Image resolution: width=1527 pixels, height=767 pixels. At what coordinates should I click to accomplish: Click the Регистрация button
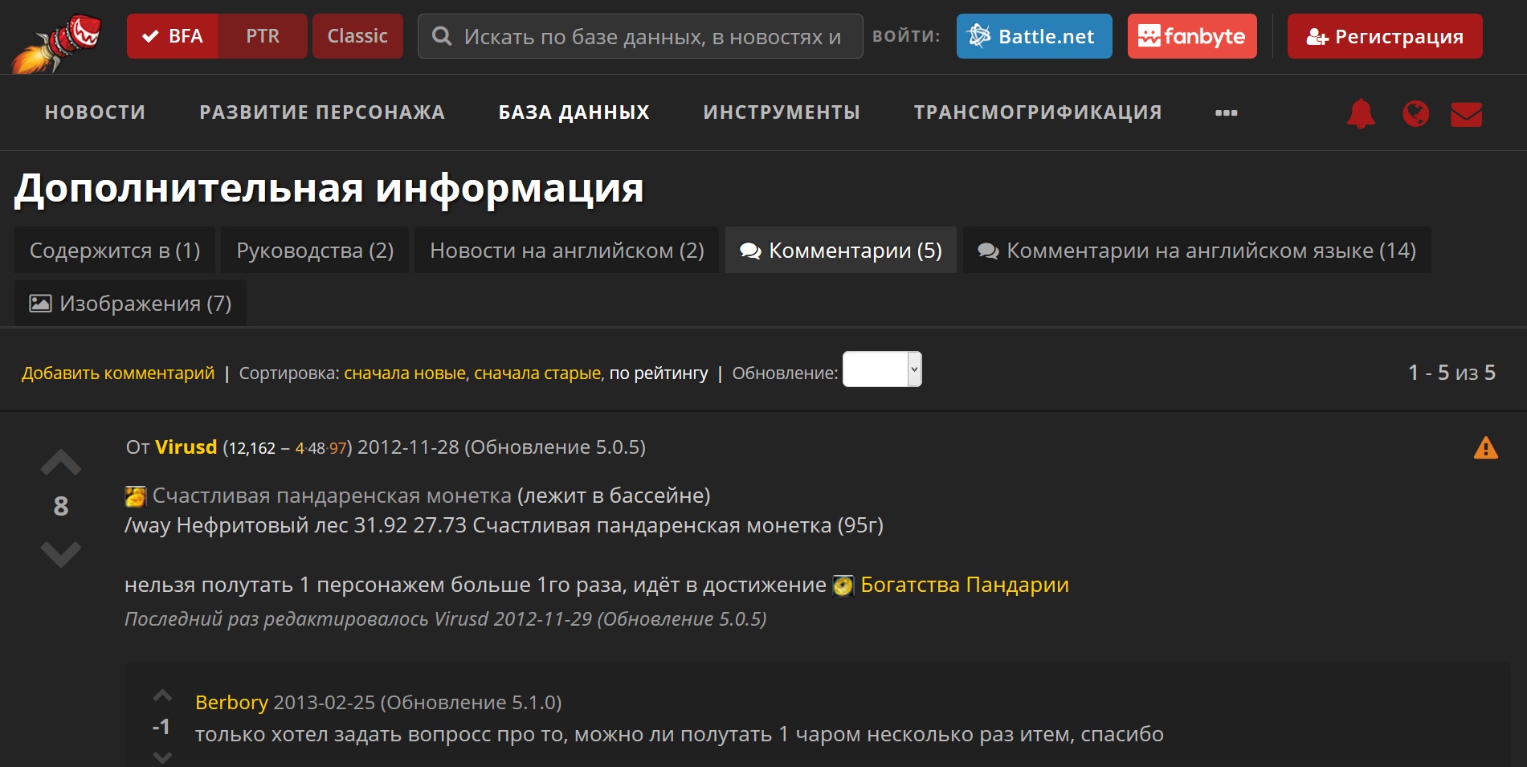tap(1385, 36)
